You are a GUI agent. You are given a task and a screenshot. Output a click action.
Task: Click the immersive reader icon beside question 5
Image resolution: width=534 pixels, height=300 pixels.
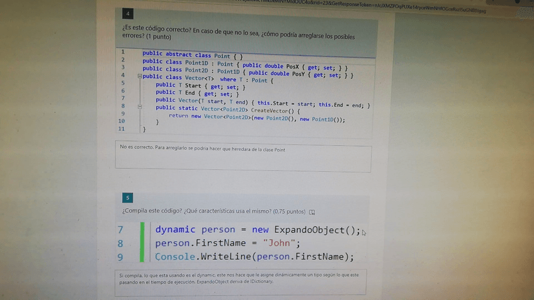pyautogui.click(x=312, y=213)
